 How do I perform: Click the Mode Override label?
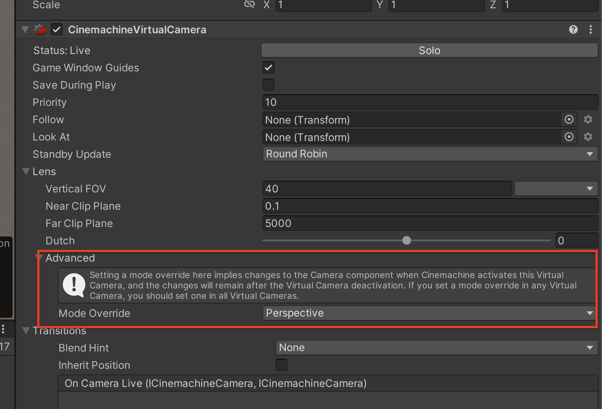click(x=94, y=313)
